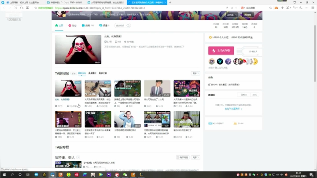
Task: Open the 已关注 following dropdown
Action: tap(232, 15)
